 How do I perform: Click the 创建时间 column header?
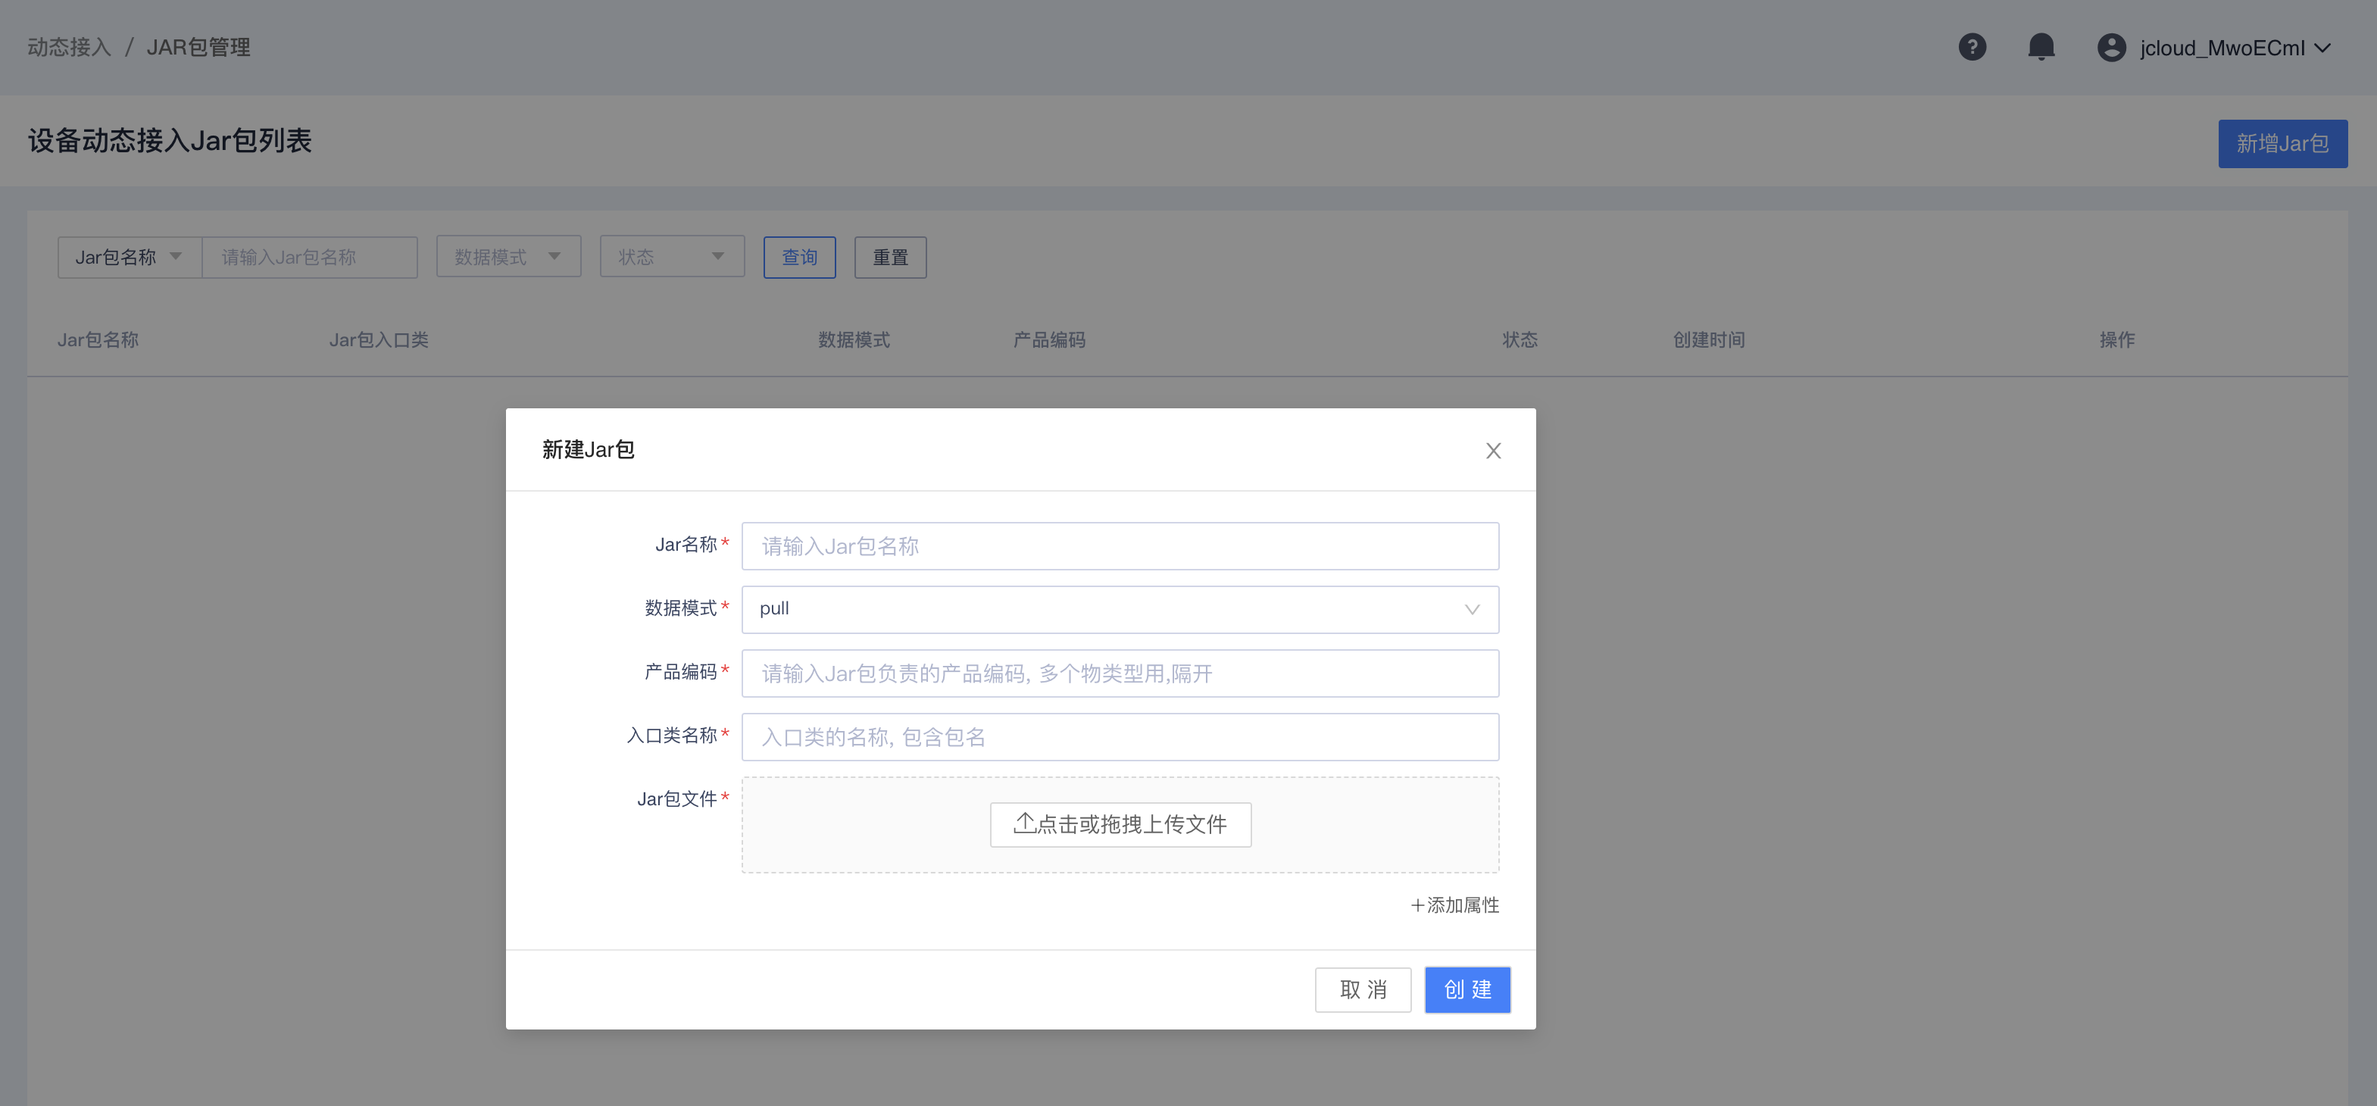1709,340
